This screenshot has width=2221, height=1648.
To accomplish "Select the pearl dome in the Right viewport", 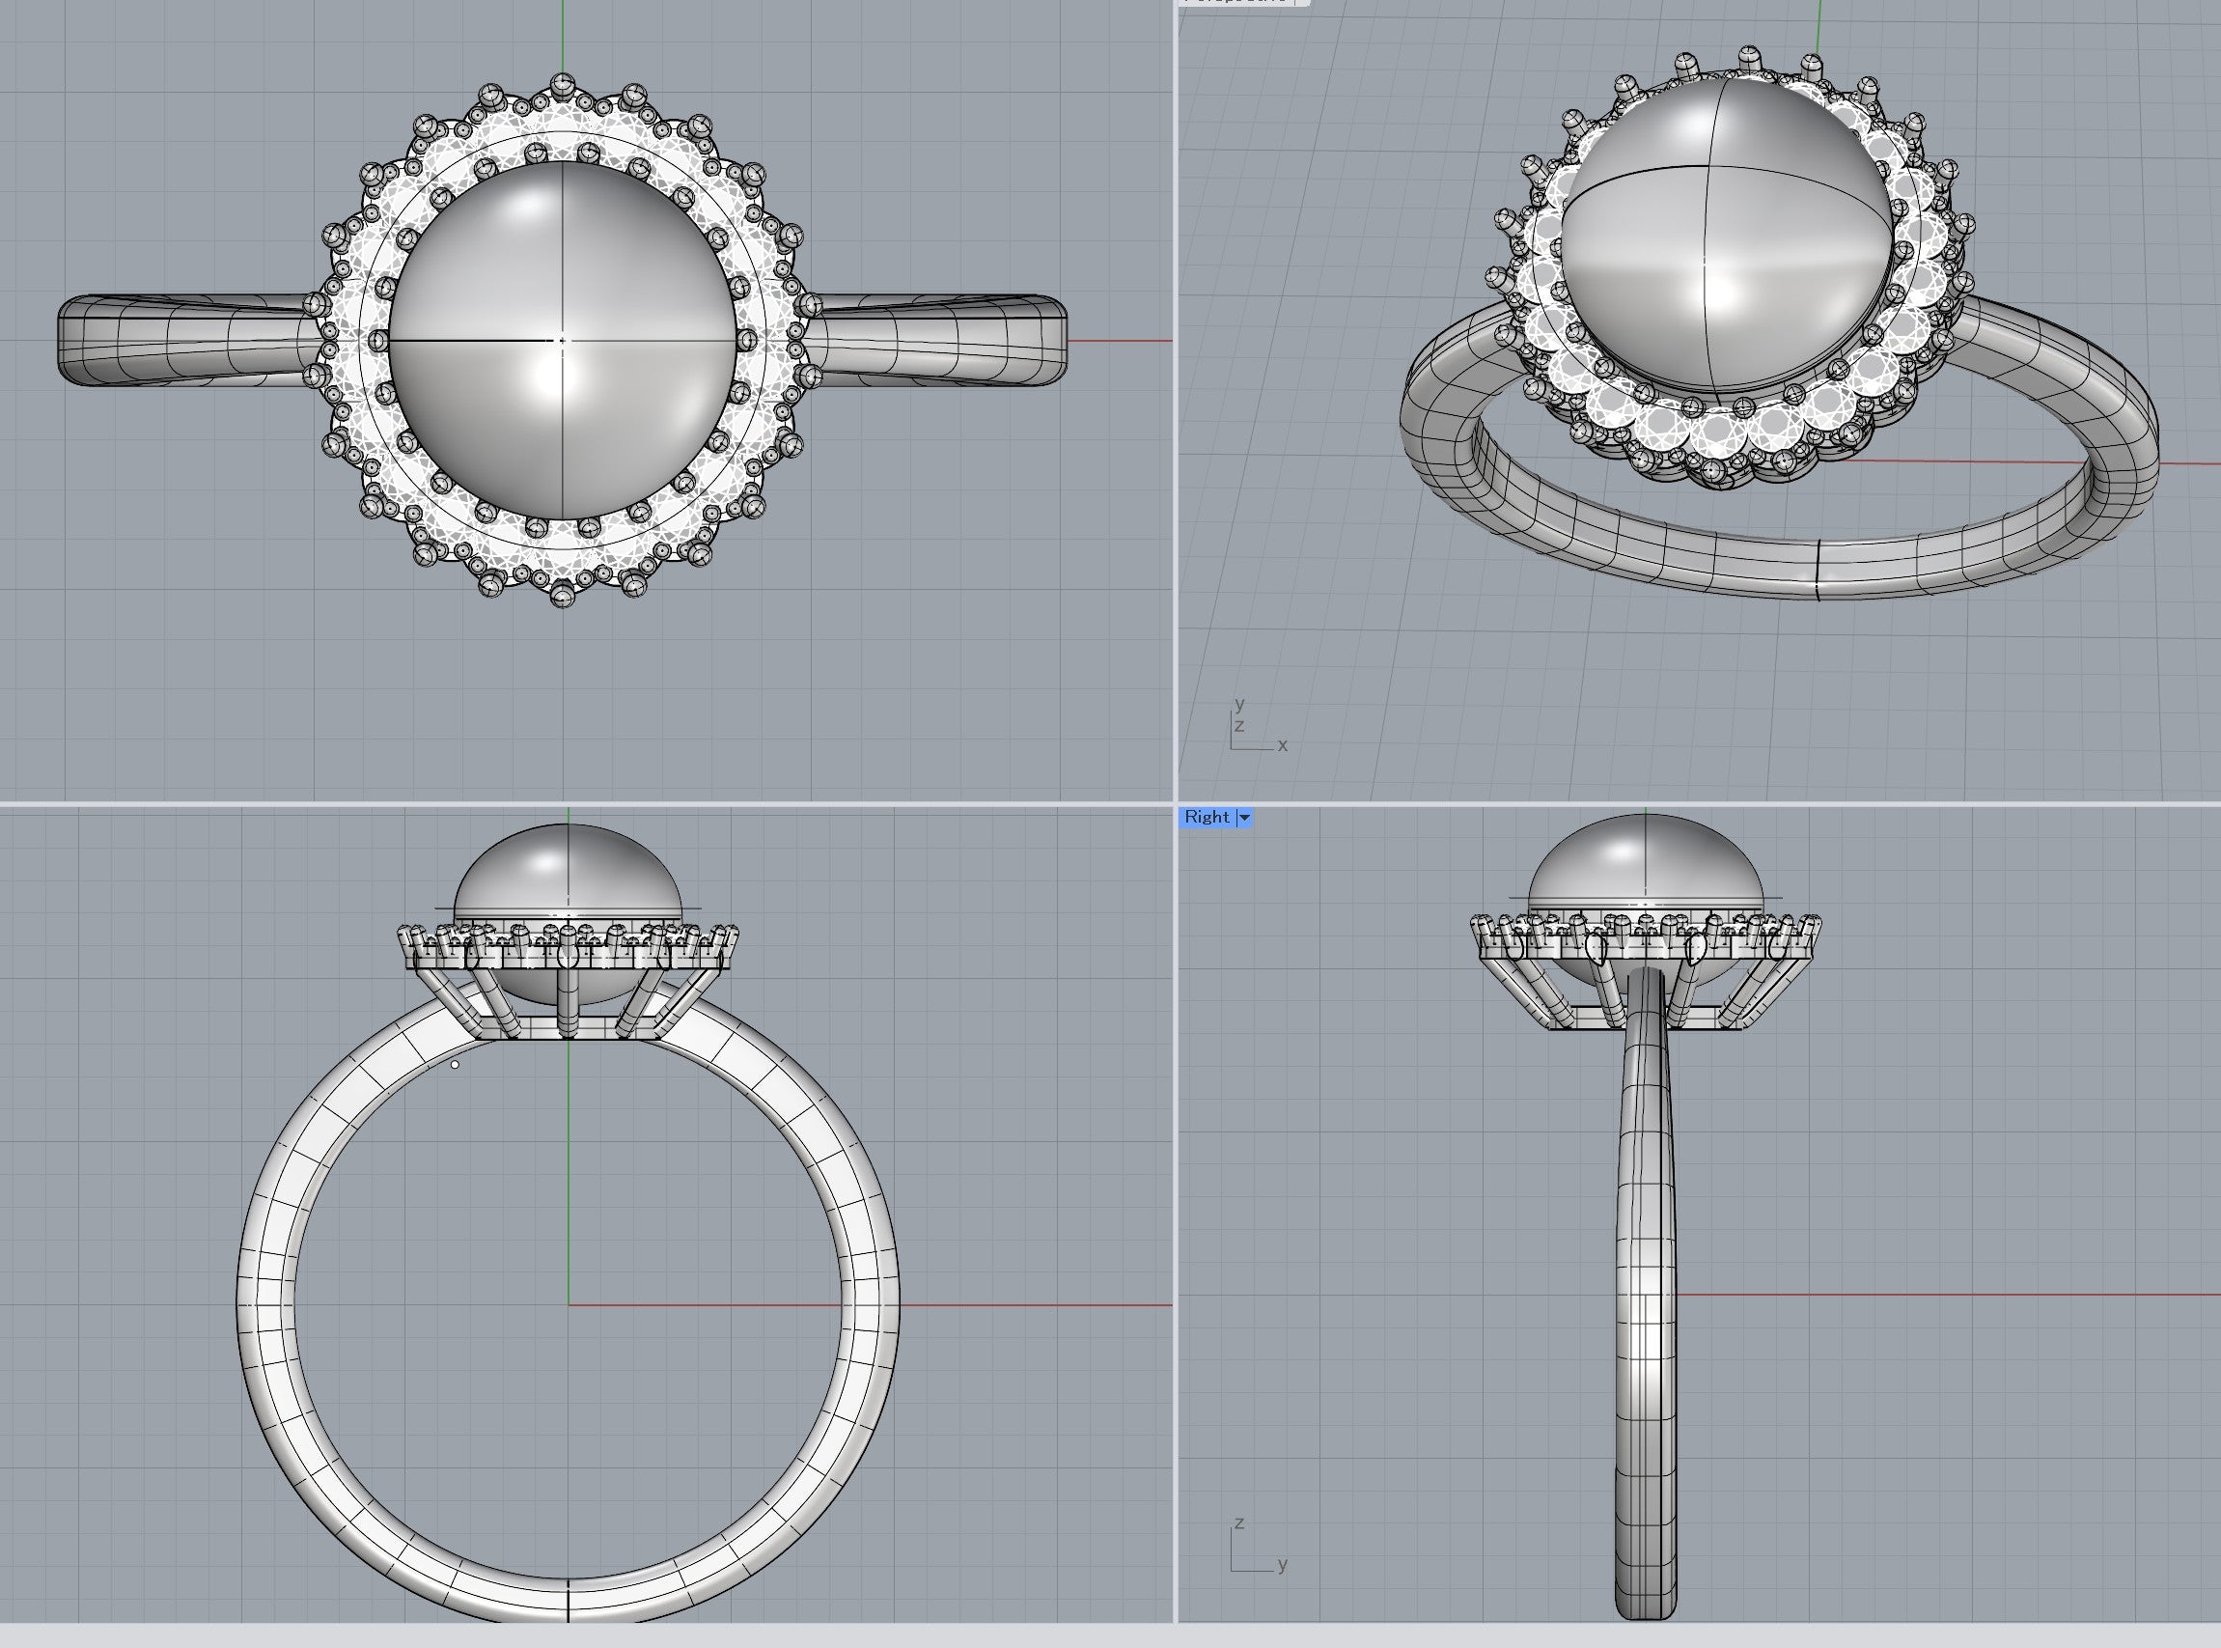I will 1645,860.
